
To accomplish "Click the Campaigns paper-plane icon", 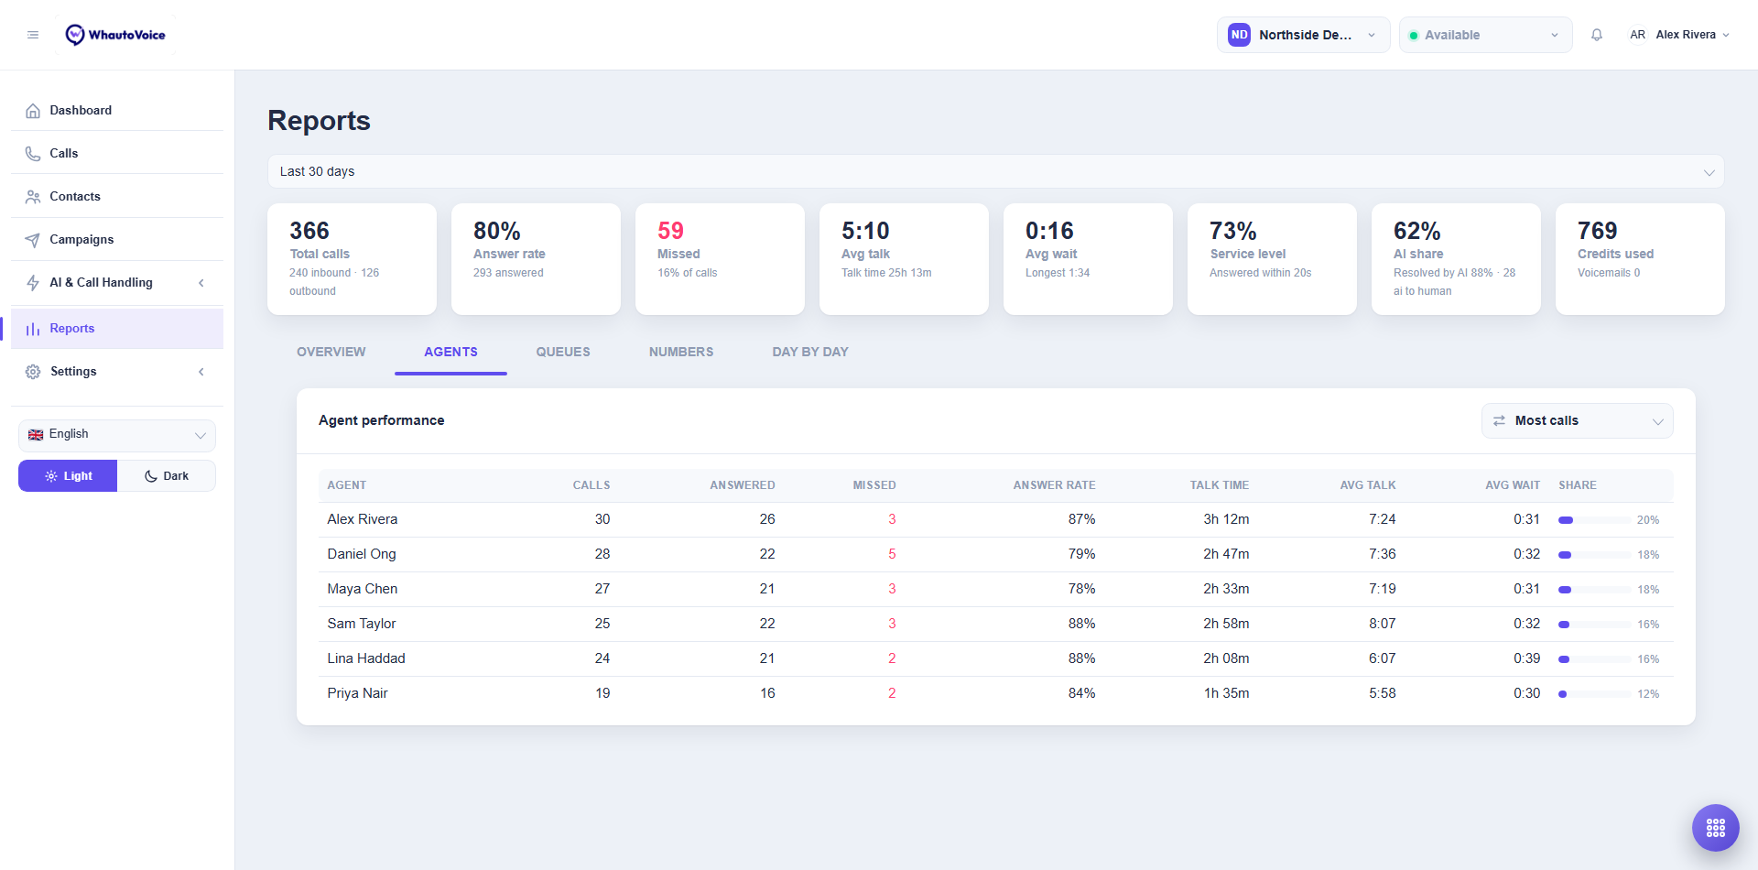I will (x=33, y=240).
